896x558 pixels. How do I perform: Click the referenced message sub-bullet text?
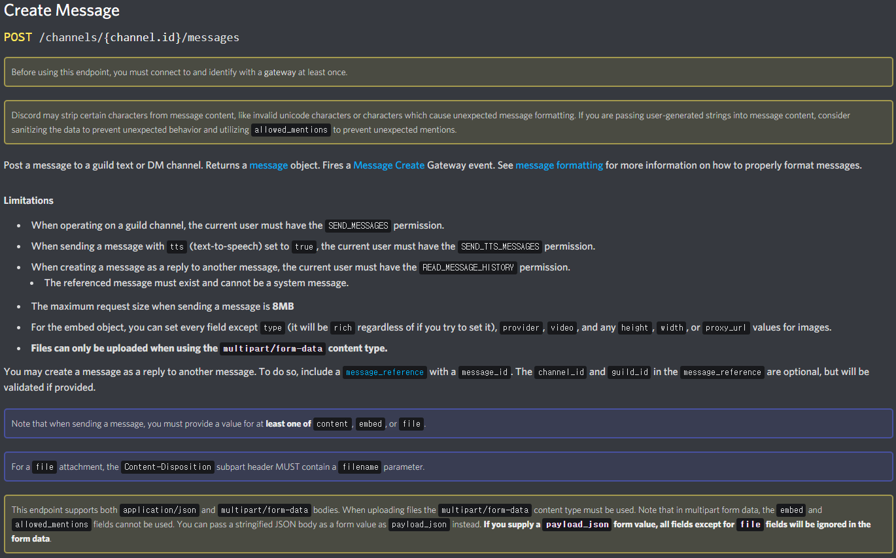pyautogui.click(x=196, y=283)
